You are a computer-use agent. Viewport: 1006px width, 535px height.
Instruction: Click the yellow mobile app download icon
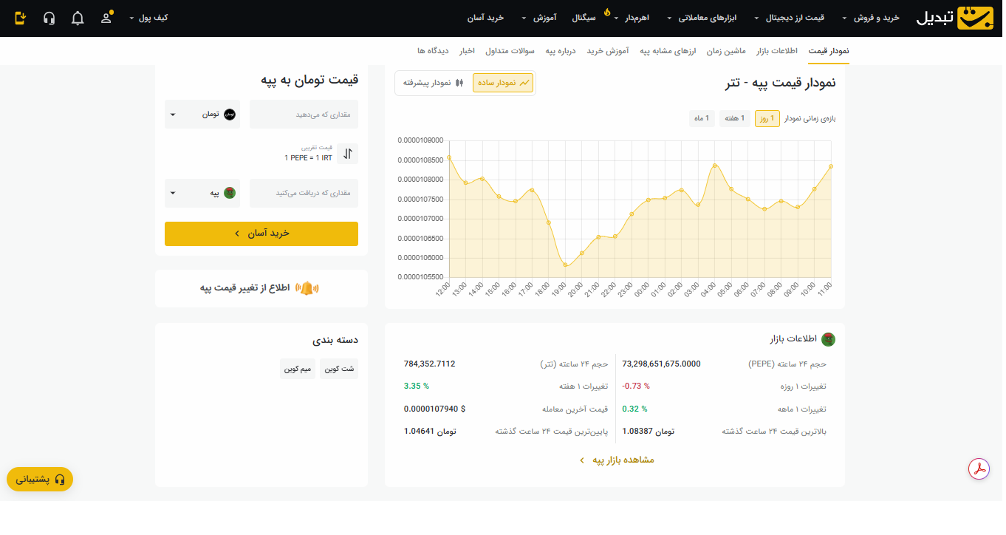coord(21,18)
